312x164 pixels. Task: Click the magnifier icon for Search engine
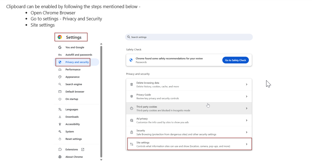point(60,84)
